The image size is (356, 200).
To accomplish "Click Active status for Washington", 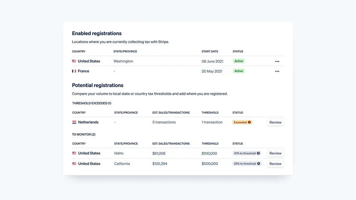I will click(x=239, y=61).
